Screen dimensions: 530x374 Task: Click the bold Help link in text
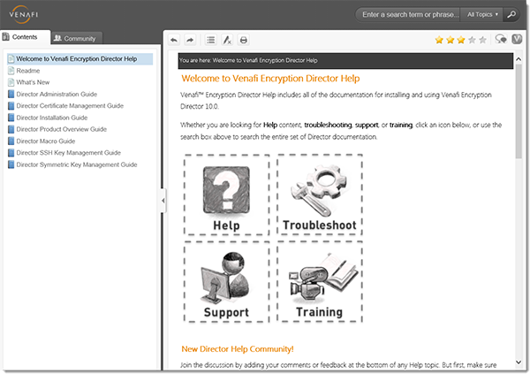pos(270,125)
